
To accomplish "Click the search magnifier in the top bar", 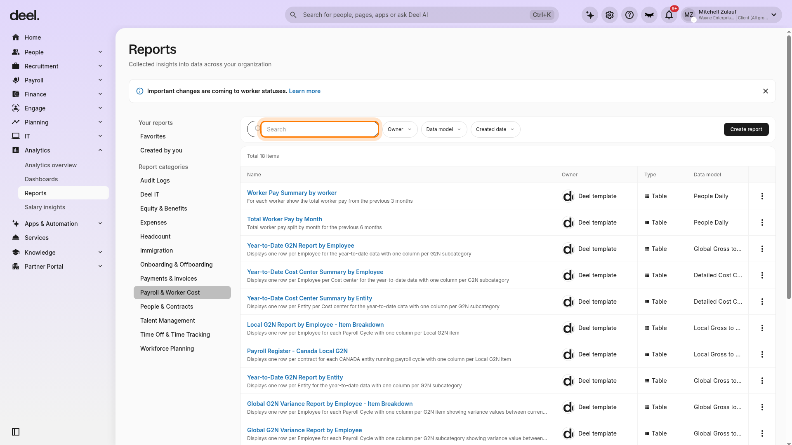I will tap(293, 15).
